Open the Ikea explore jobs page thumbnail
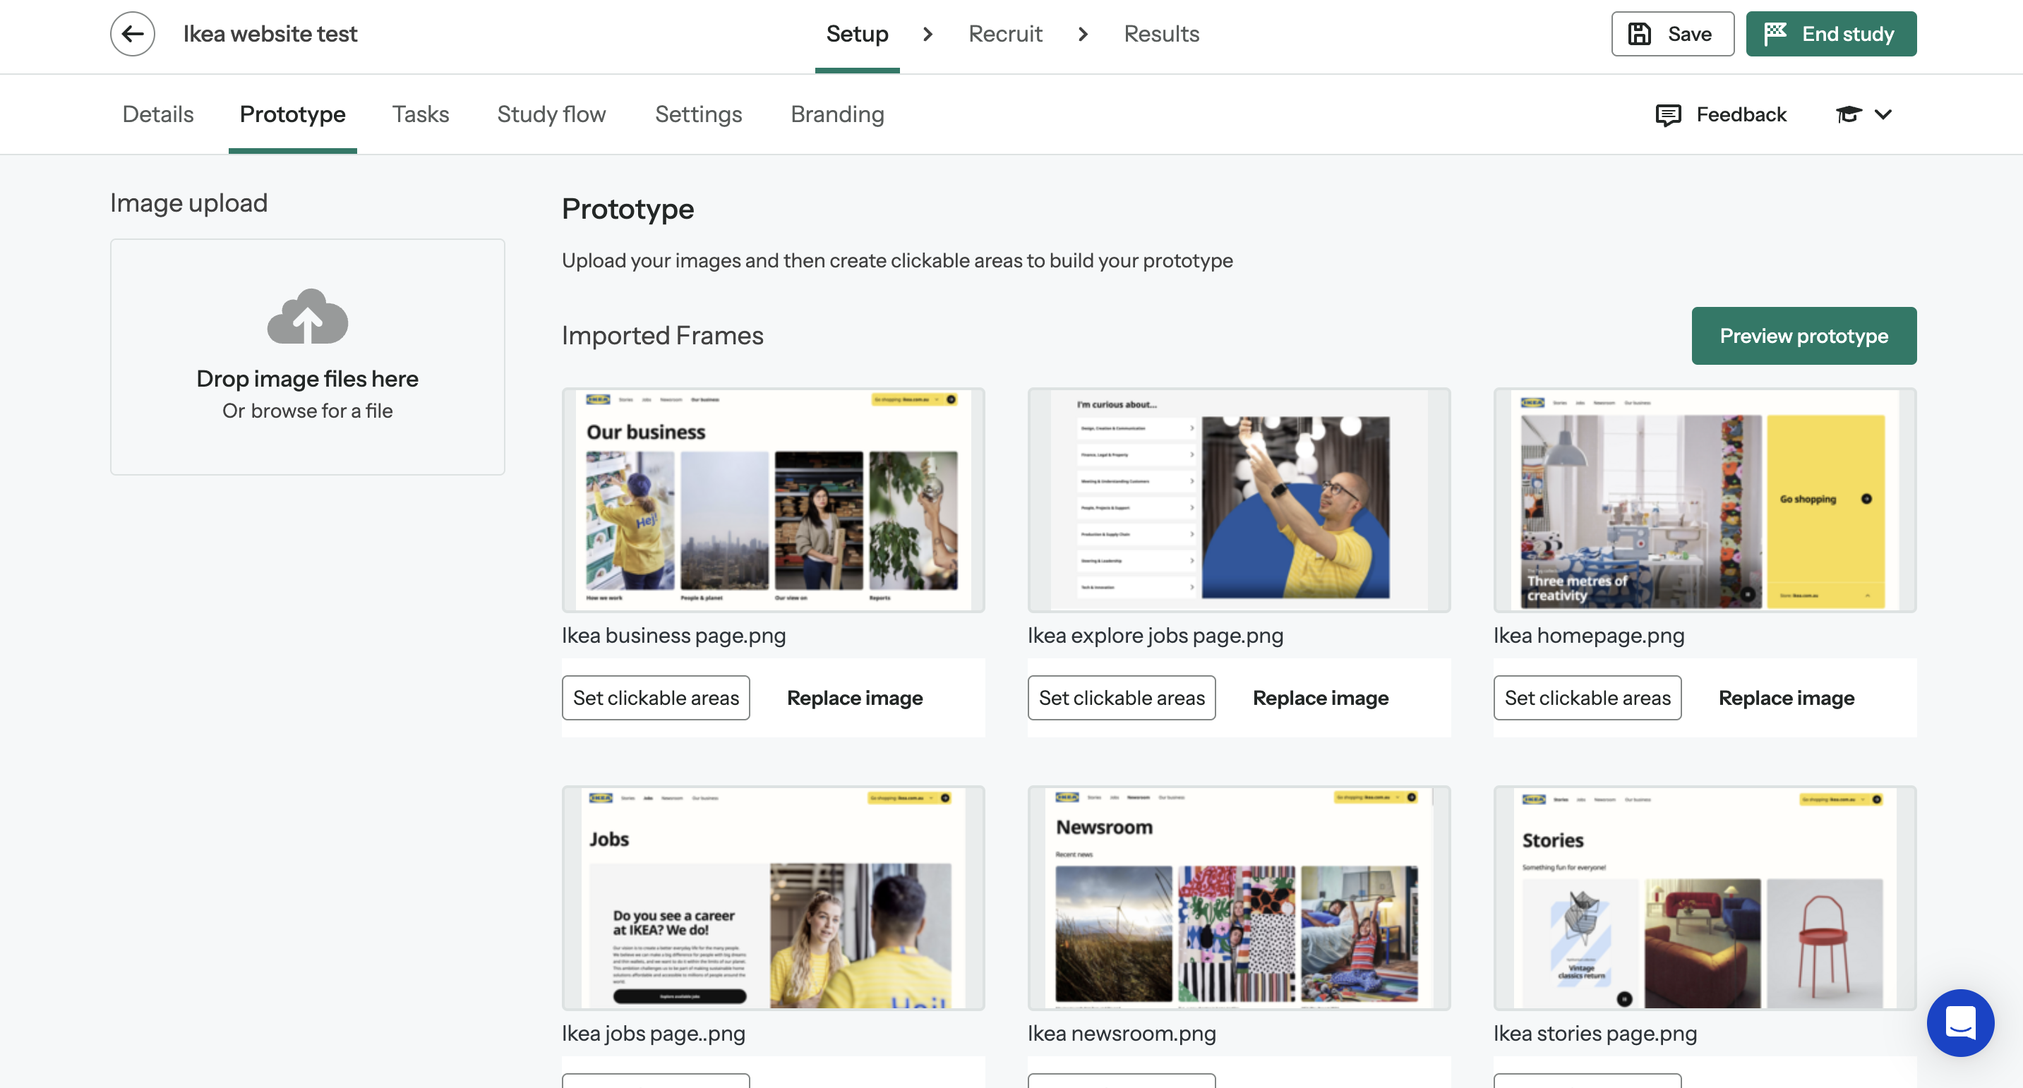This screenshot has width=2023, height=1088. click(1239, 500)
